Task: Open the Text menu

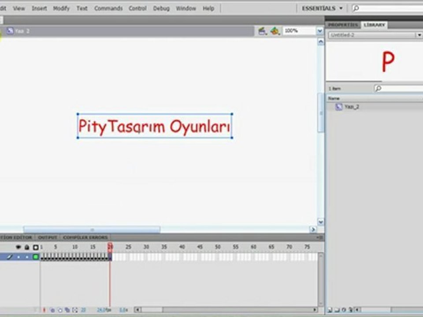Action: (82, 8)
